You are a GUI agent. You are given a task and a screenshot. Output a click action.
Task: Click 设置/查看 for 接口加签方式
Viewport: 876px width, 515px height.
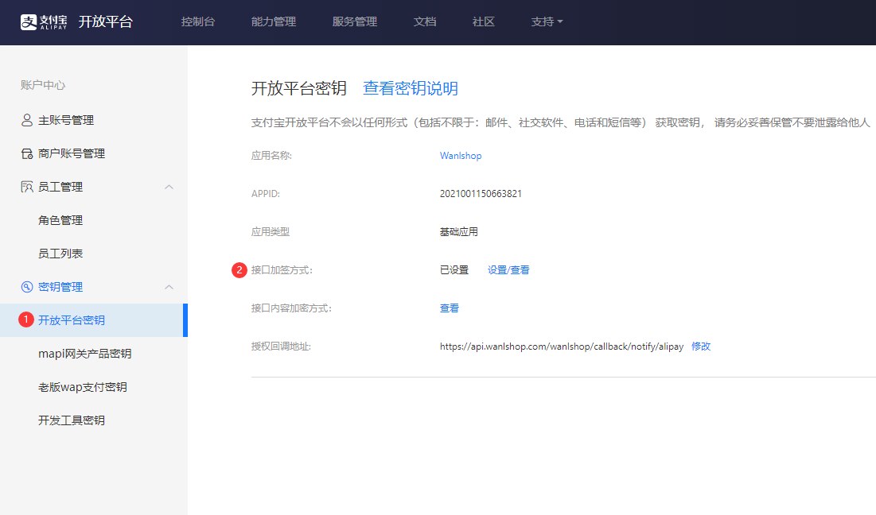coord(508,270)
